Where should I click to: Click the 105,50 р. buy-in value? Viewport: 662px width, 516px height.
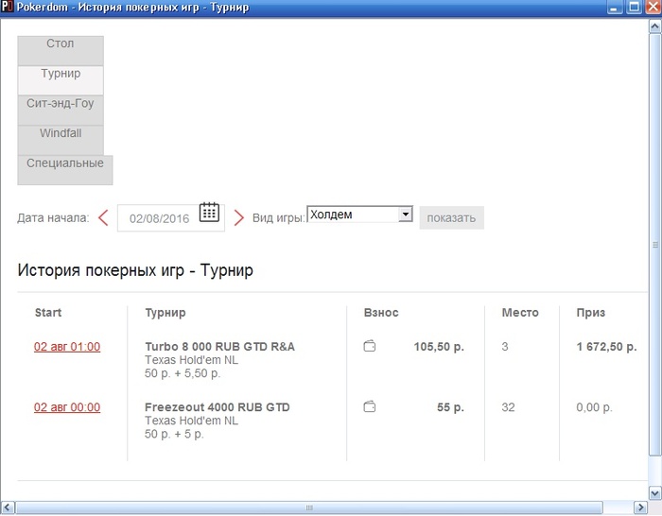439,347
